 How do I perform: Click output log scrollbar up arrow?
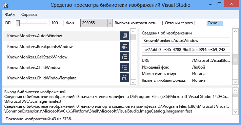[x=235, y=91]
